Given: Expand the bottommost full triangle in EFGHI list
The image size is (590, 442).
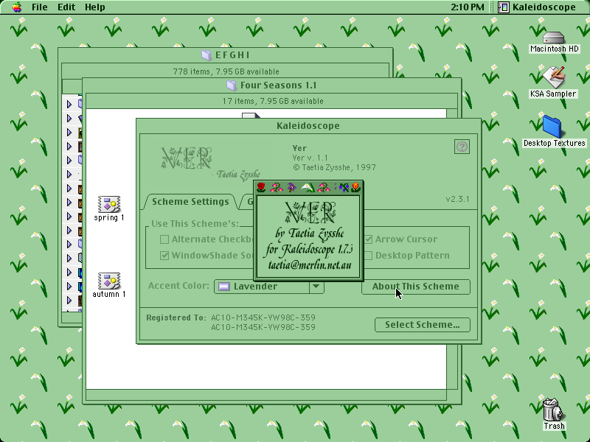Looking at the screenshot, I should (69, 300).
